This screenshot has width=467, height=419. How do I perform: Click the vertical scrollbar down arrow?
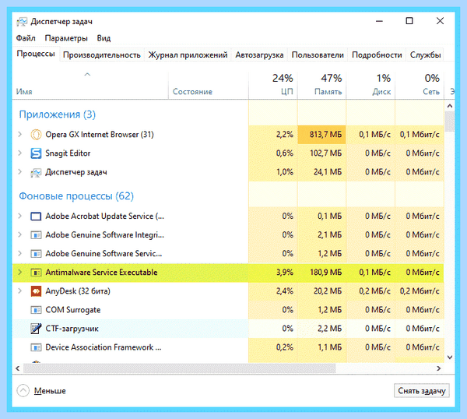[450, 357]
